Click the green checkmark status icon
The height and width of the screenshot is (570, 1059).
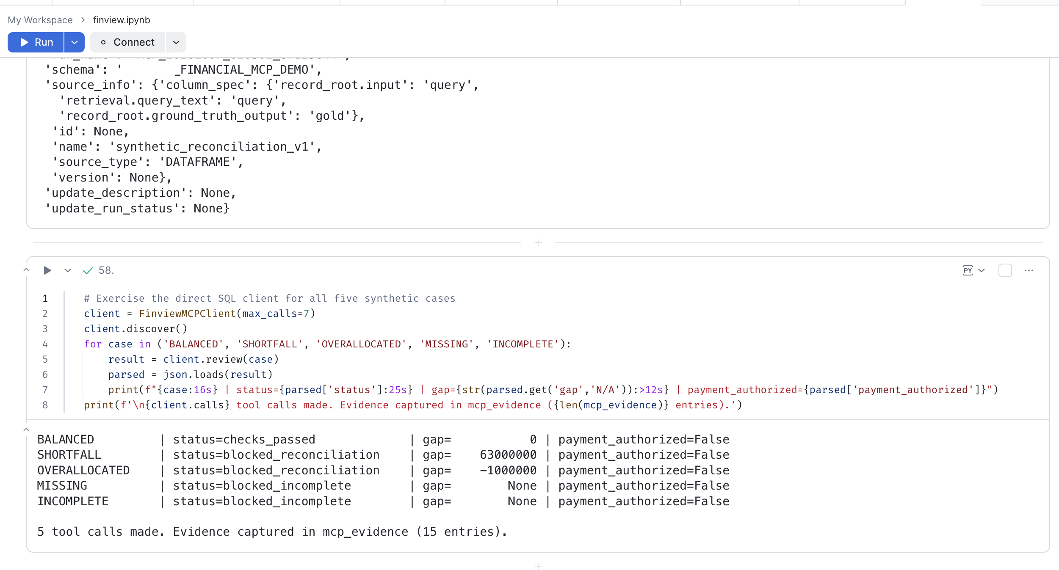88,270
